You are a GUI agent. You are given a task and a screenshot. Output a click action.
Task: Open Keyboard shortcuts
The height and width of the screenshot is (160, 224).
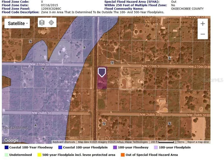(x=64, y=142)
